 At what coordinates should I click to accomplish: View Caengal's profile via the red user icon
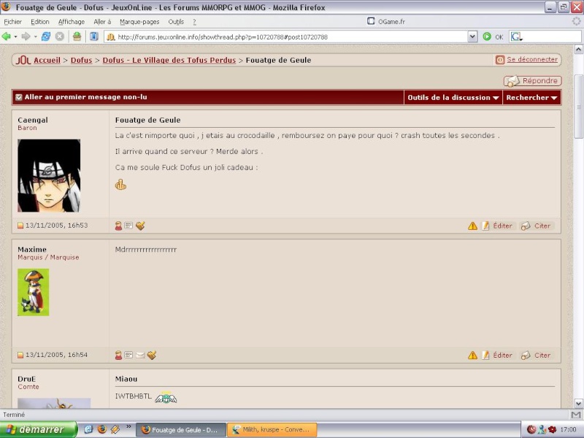[x=118, y=226]
